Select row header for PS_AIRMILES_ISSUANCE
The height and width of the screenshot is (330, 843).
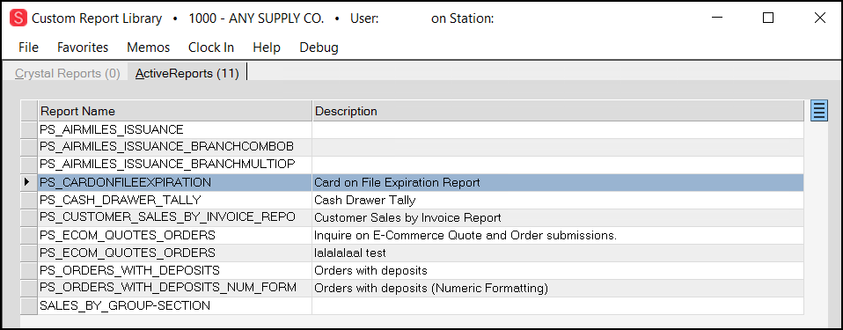click(x=28, y=129)
